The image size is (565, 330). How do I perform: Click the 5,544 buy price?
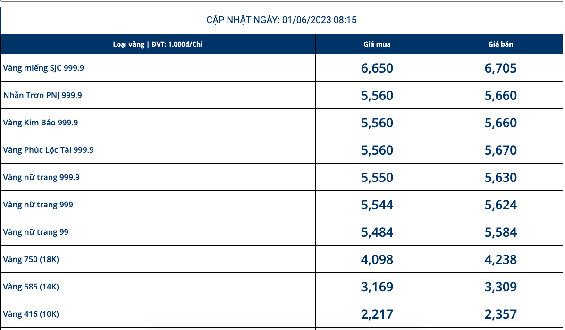point(377,205)
